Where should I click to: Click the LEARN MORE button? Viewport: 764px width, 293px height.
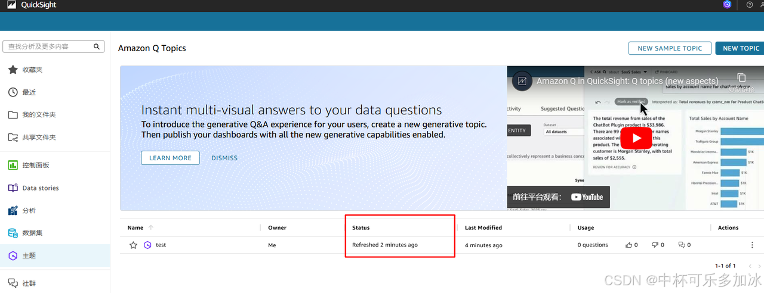click(x=170, y=158)
